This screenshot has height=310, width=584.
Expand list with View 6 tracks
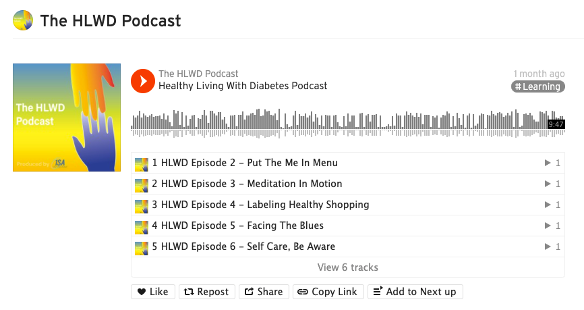click(x=347, y=267)
